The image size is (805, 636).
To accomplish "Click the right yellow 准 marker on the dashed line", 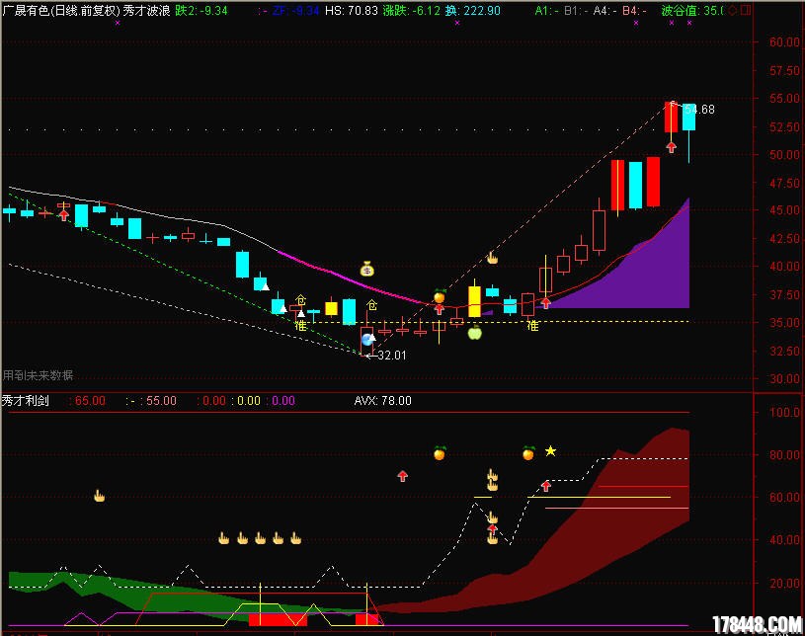I will tap(532, 326).
